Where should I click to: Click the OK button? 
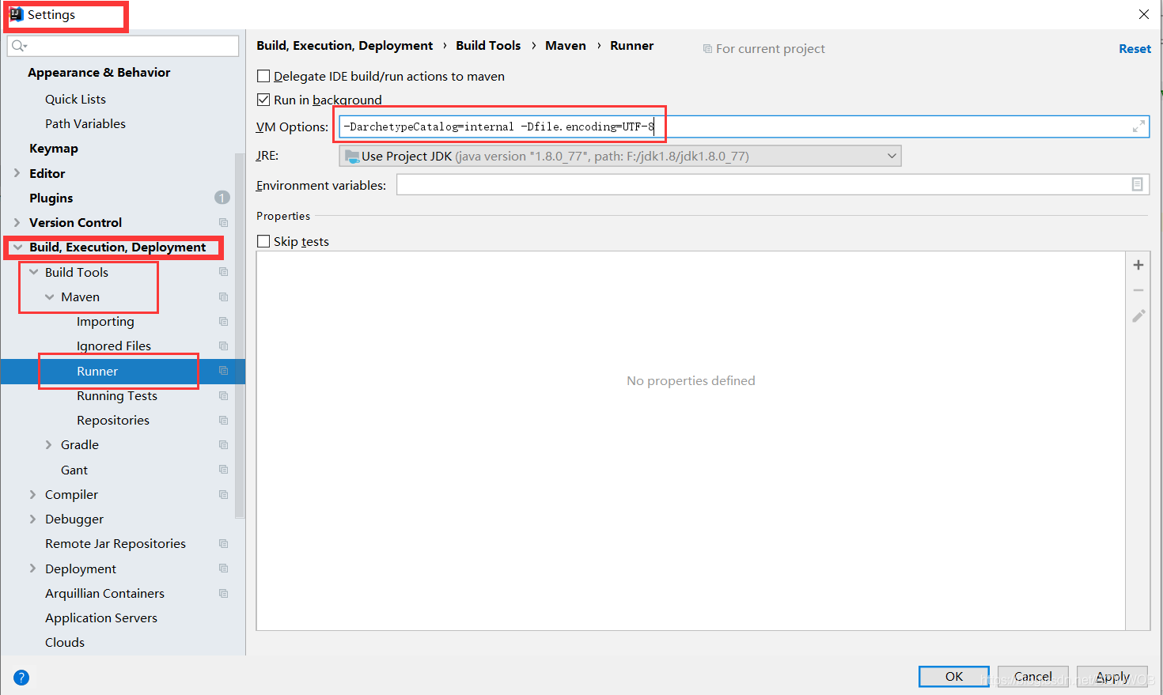[x=954, y=677]
